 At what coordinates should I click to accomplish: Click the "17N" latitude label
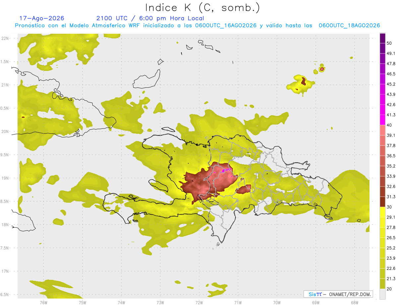(x=5, y=271)
